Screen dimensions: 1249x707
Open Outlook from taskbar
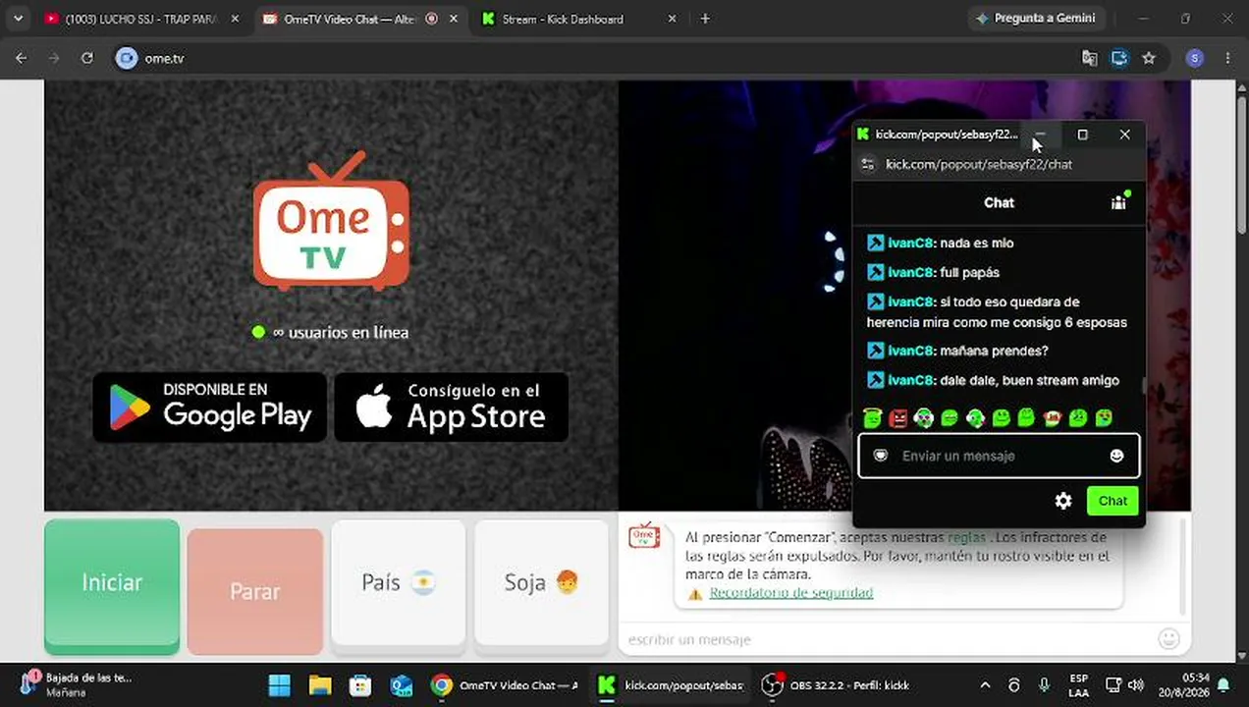(x=401, y=685)
